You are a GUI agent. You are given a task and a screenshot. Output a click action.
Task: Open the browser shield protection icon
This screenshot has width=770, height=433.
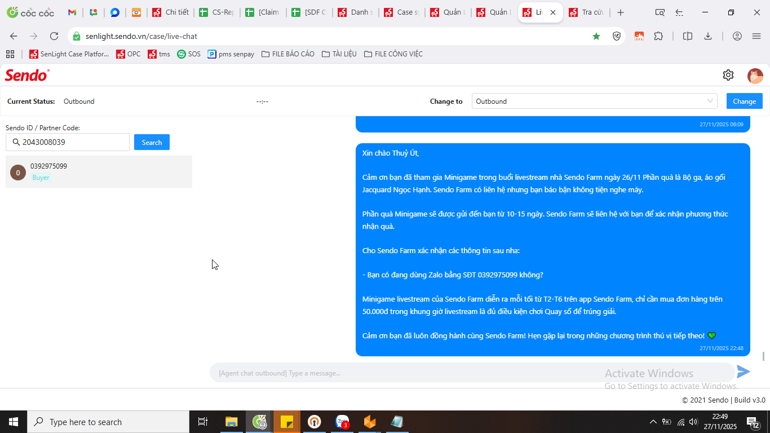click(617, 36)
